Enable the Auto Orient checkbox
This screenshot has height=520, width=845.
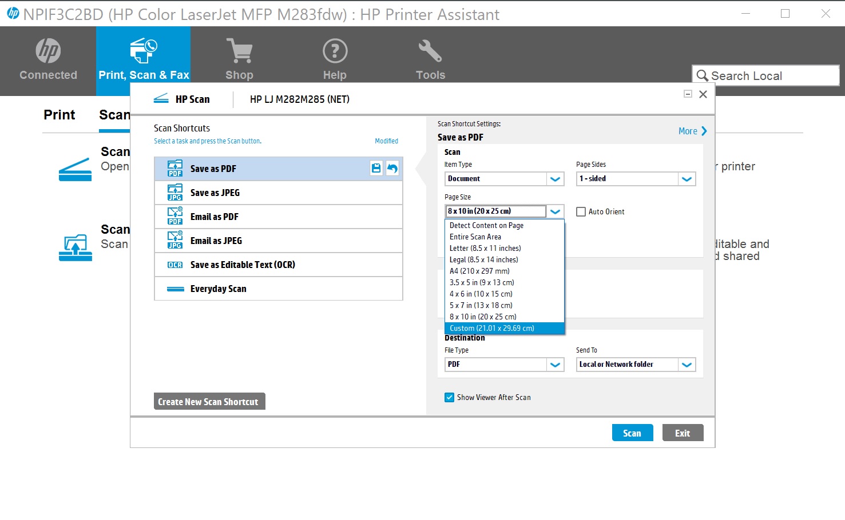(x=581, y=211)
